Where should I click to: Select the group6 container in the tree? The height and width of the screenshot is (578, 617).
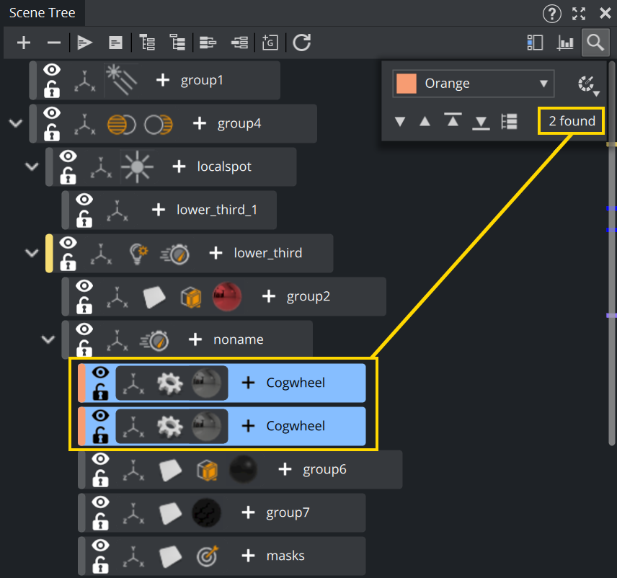pyautogui.click(x=324, y=469)
